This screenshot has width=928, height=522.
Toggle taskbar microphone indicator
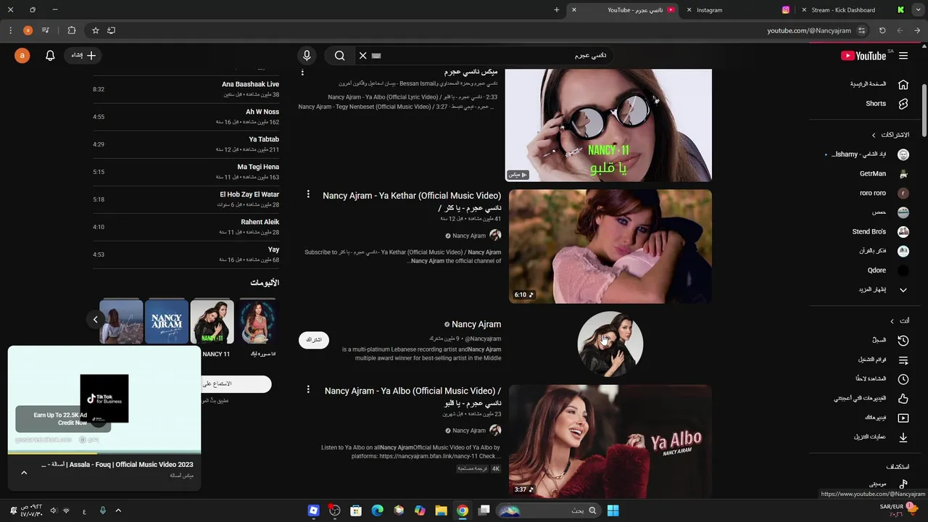click(102, 510)
